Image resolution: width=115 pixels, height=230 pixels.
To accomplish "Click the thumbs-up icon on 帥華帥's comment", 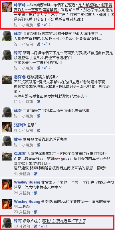I will click(x=46, y=25).
